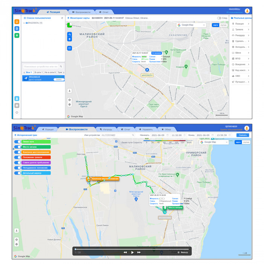Expand the Шина data row
The image size is (264, 264).
(241, 53)
